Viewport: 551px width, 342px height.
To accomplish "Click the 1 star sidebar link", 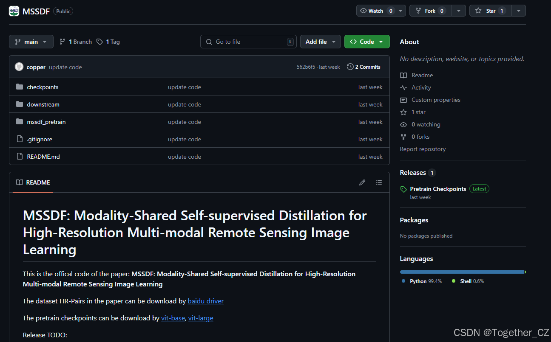I will tap(413, 112).
